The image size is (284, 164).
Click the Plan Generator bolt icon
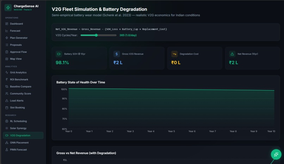click(x=7, y=38)
